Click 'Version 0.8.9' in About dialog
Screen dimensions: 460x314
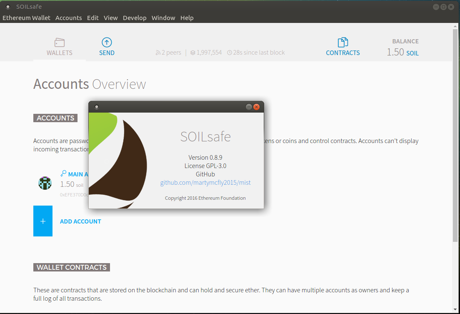tap(205, 158)
